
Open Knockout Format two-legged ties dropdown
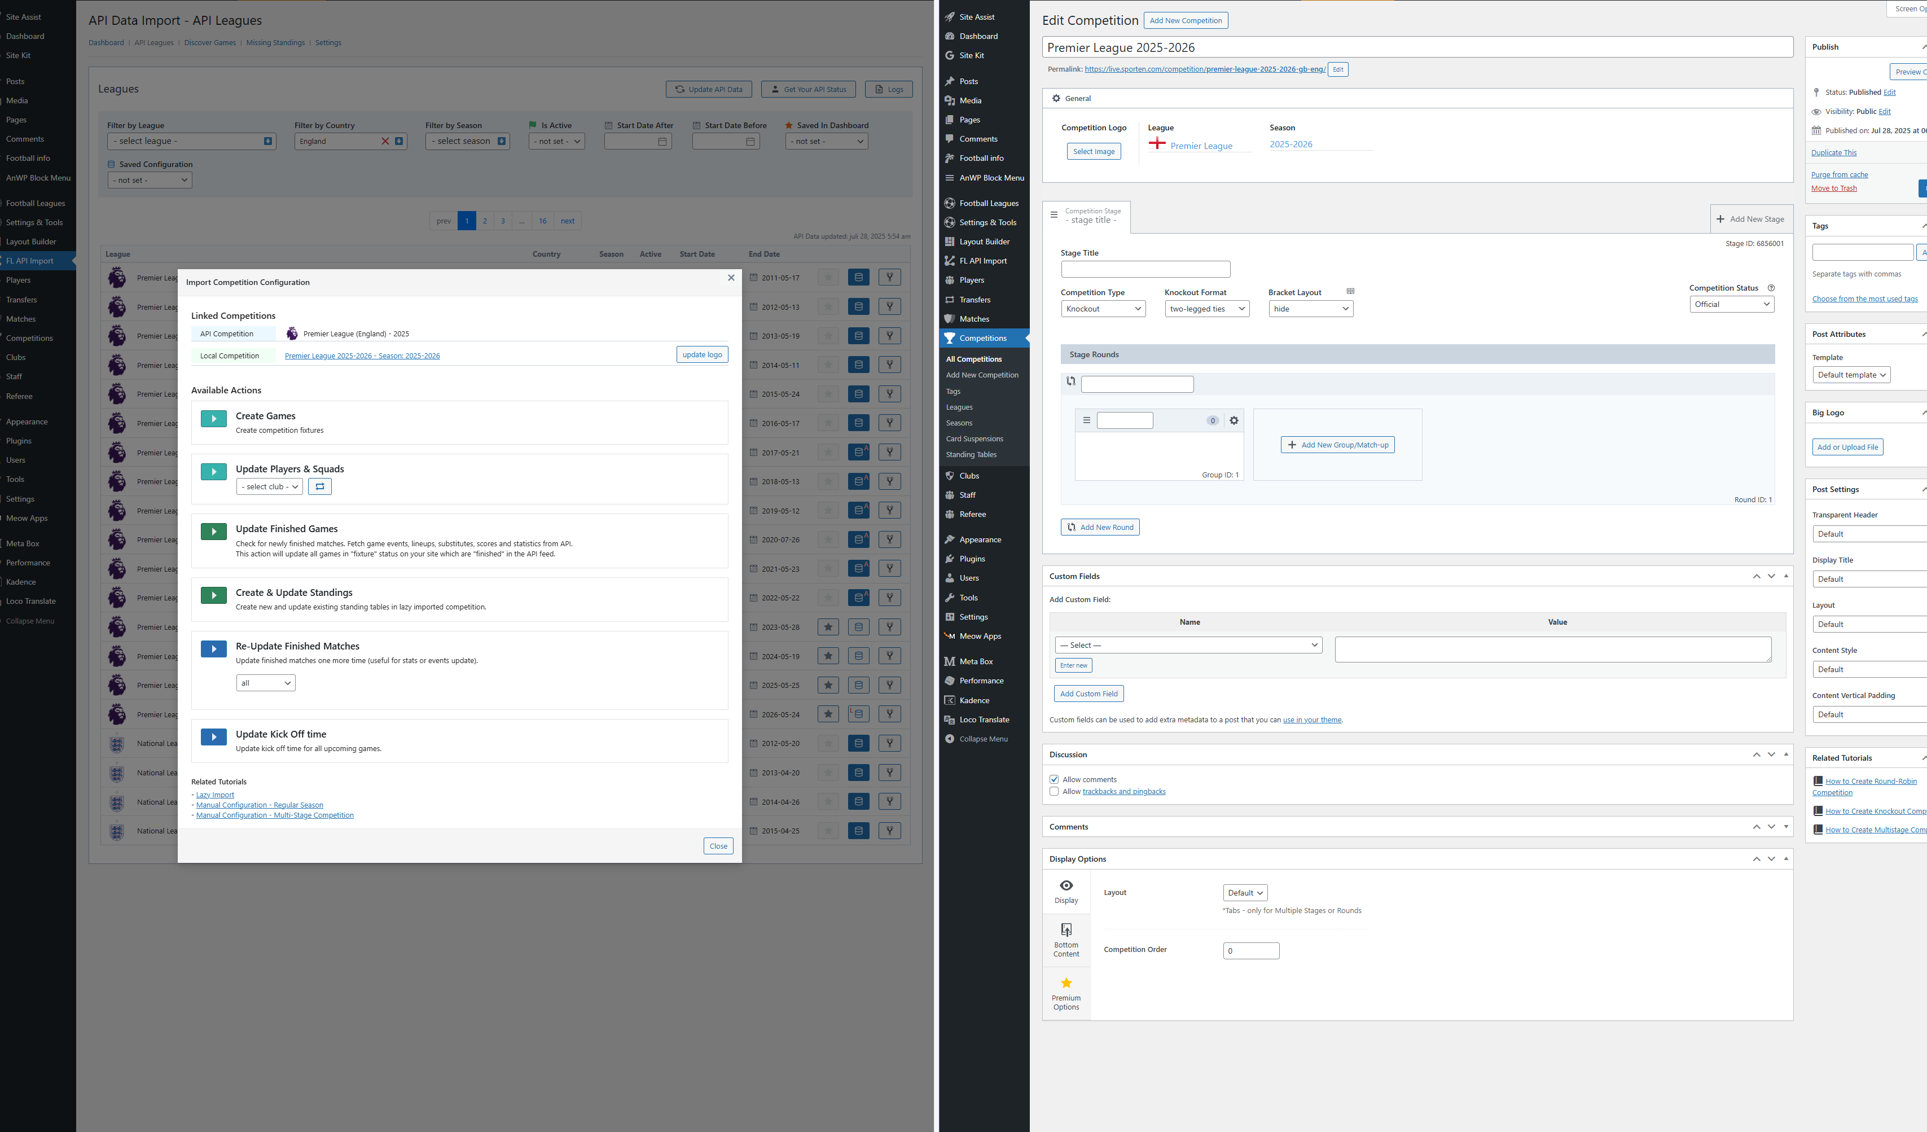pyautogui.click(x=1206, y=309)
